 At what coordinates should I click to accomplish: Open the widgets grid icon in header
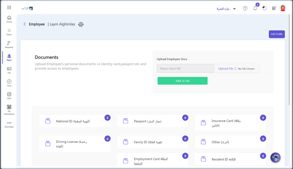pyautogui.click(x=274, y=8)
